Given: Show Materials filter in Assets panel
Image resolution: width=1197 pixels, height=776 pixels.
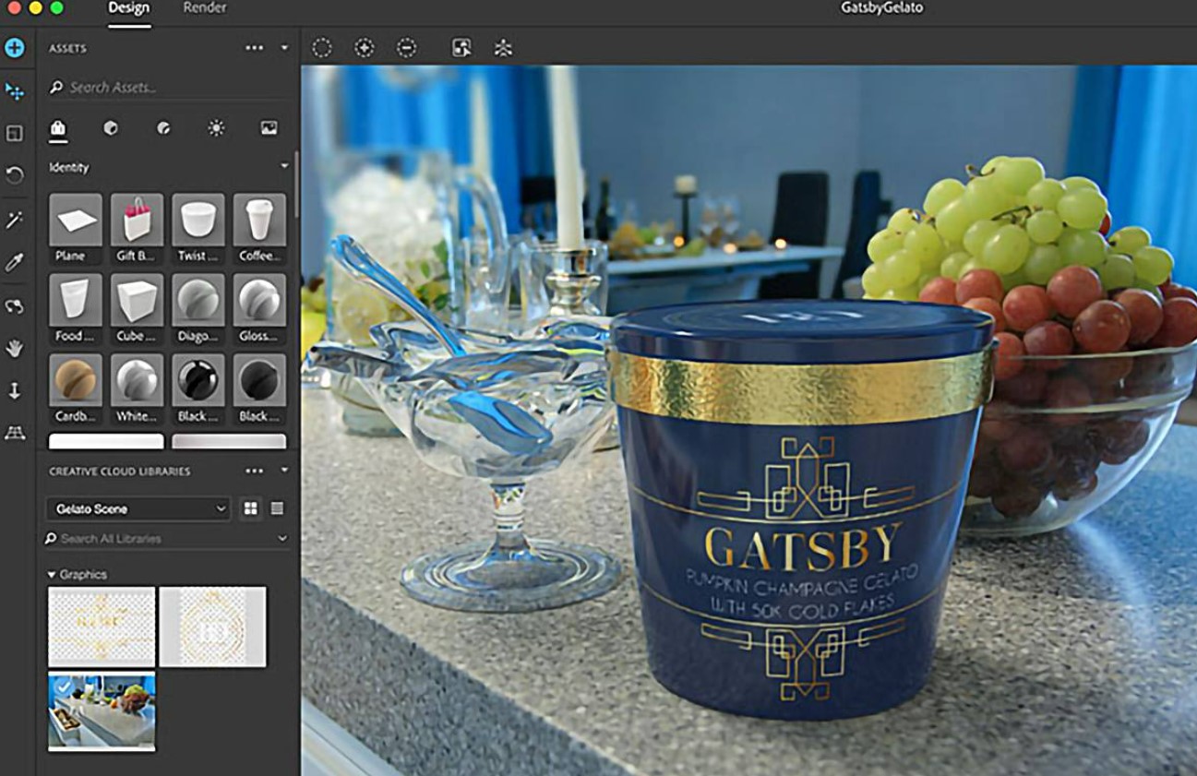Looking at the screenshot, I should [x=163, y=128].
